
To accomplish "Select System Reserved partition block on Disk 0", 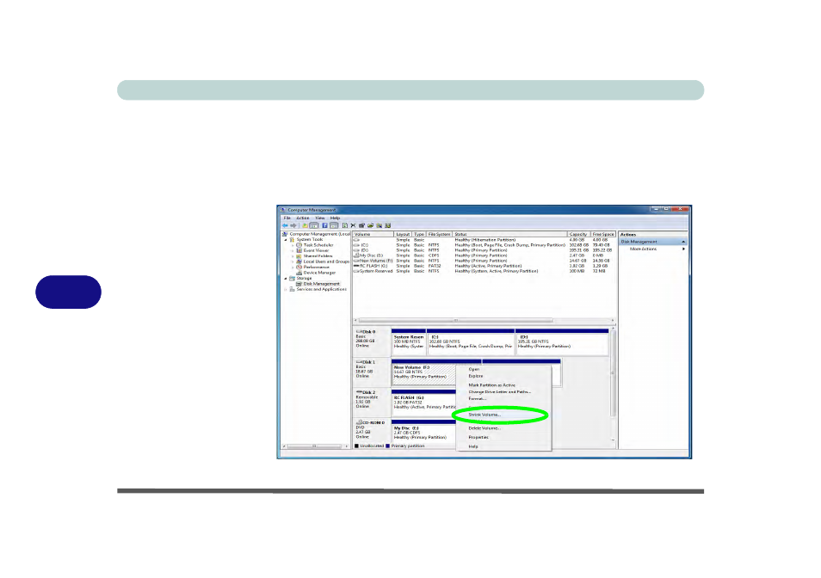I will [409, 342].
